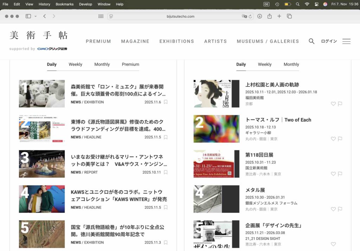Open the hamburger navigation menu

point(346,41)
